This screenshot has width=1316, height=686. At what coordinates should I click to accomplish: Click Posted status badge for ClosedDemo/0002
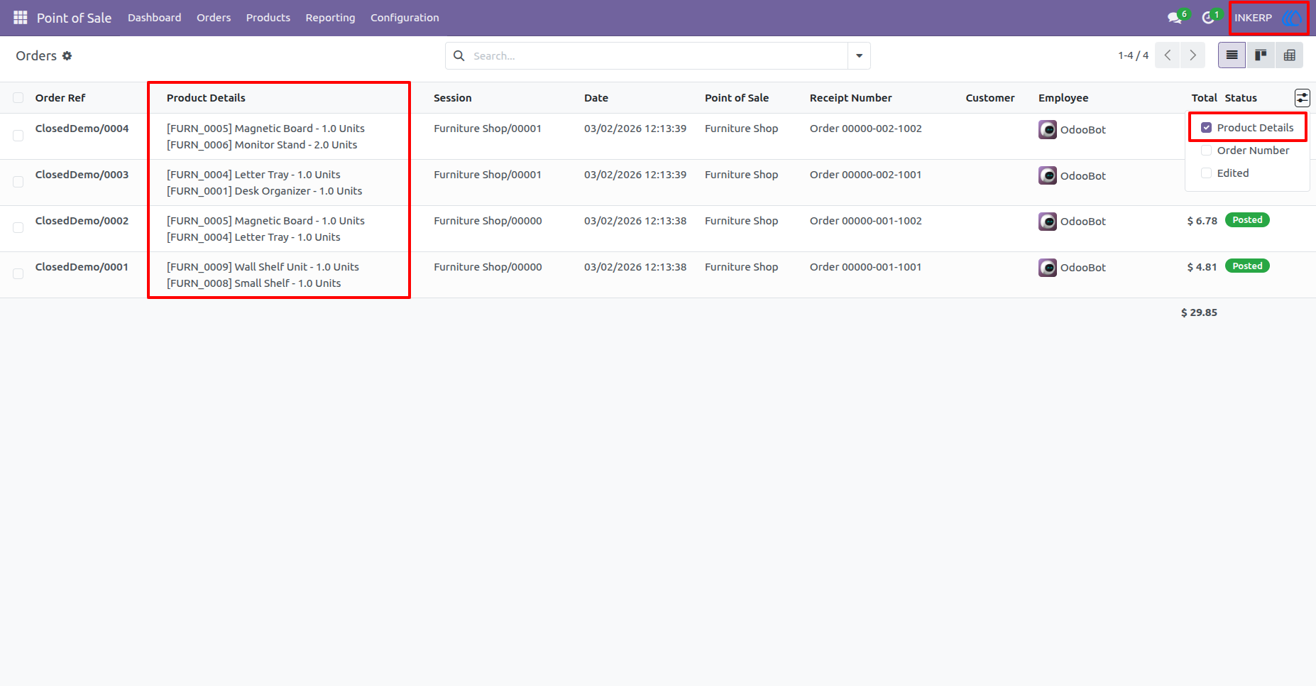point(1247,220)
